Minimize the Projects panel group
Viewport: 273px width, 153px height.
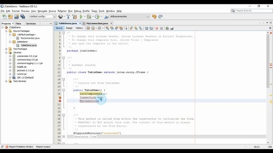[51, 23]
